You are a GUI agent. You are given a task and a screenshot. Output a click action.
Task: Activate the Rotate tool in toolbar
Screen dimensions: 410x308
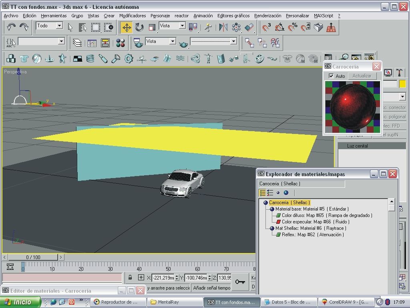pos(139,27)
